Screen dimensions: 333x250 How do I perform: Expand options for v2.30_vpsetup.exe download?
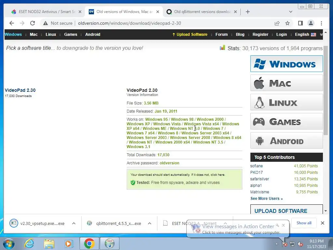(x=74, y=223)
